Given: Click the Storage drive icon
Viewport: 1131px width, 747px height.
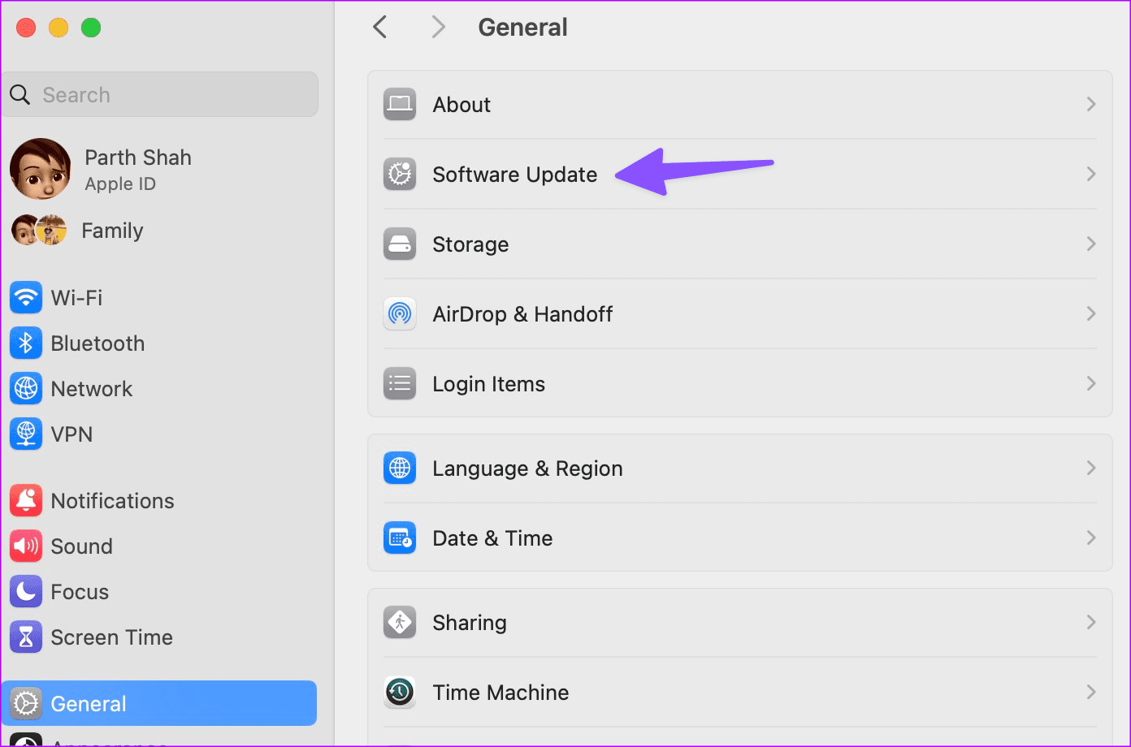Looking at the screenshot, I should (399, 244).
